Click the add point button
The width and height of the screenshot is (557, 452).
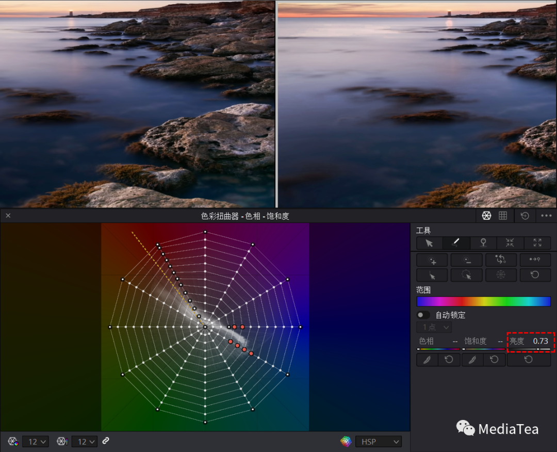pos(432,260)
